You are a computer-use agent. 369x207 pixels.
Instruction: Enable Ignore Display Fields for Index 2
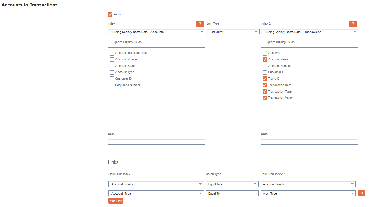(263, 42)
